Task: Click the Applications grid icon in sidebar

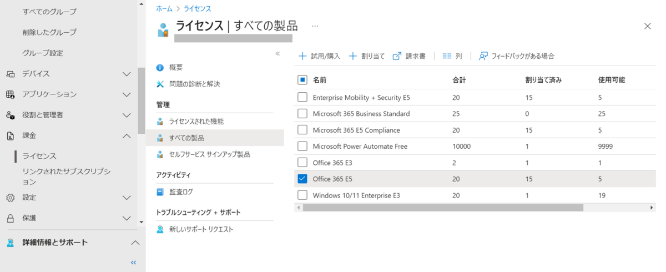Action: click(10, 94)
